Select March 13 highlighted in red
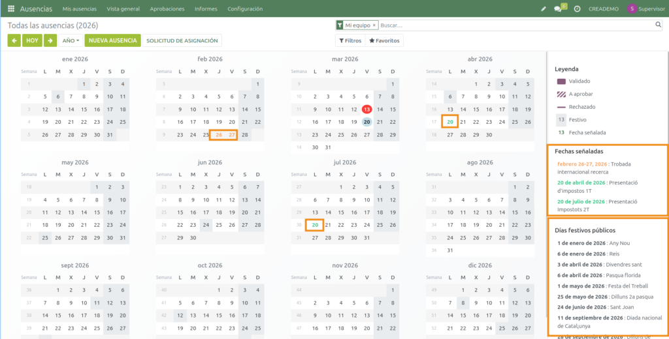 367,110
